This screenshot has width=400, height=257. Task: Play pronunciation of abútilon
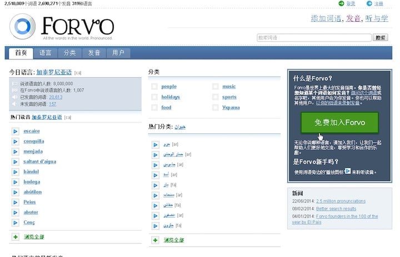click(x=16, y=192)
